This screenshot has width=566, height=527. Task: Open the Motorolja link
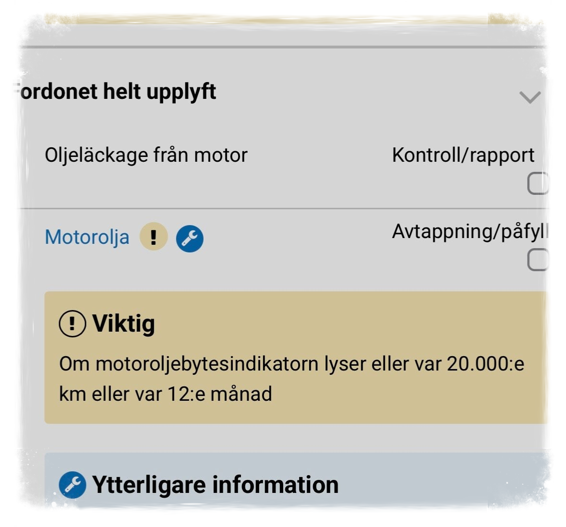coord(87,237)
